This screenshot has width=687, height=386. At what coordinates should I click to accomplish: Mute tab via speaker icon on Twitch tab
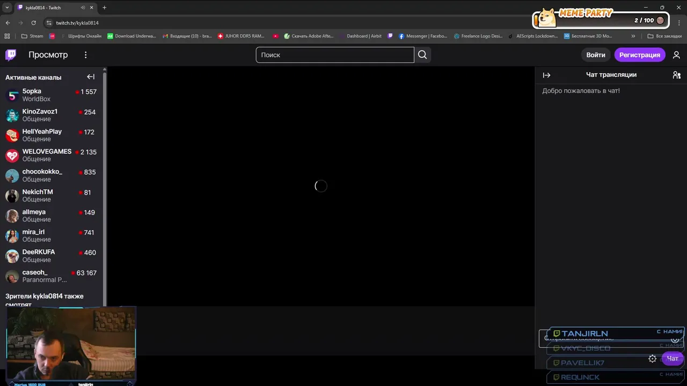[x=83, y=8]
